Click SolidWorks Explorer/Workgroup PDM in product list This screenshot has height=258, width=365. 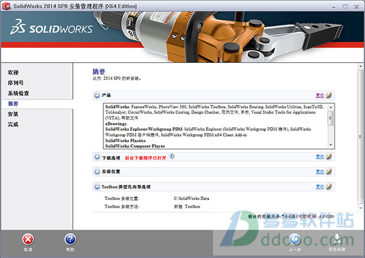pyautogui.click(x=144, y=129)
